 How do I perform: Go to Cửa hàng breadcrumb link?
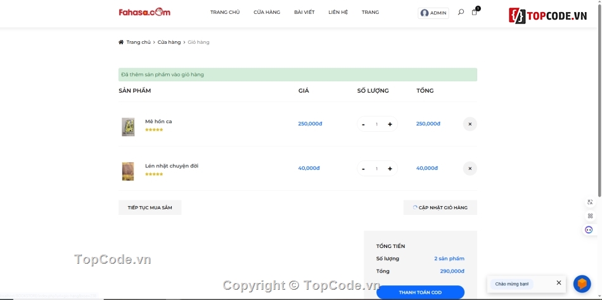[x=169, y=42]
